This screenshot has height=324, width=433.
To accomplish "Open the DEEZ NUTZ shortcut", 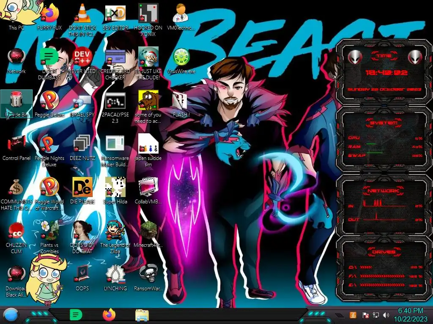I will pos(82,147).
